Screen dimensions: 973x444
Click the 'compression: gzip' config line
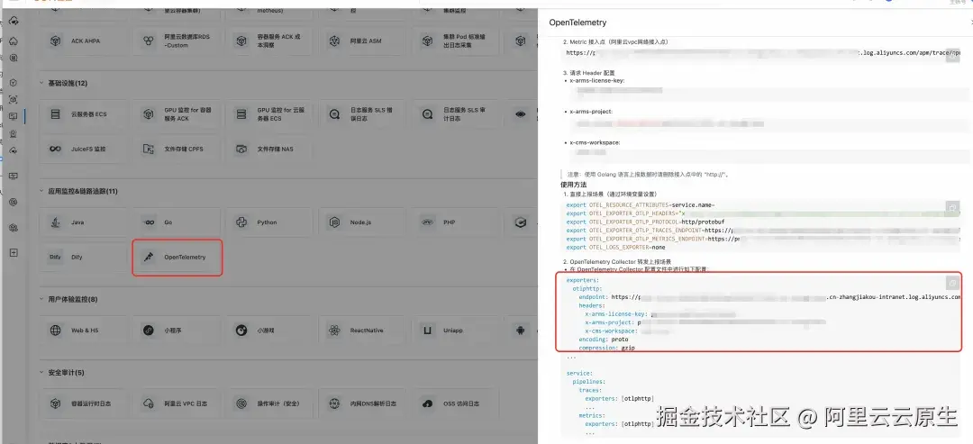point(607,349)
